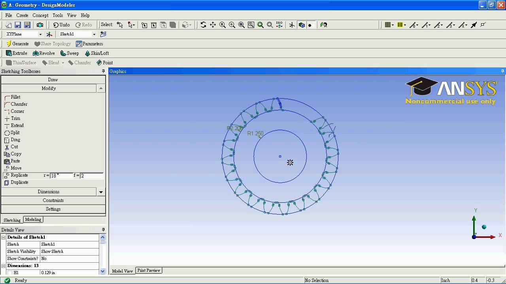
Task: Click the Point feature tool
Action: coord(105,63)
